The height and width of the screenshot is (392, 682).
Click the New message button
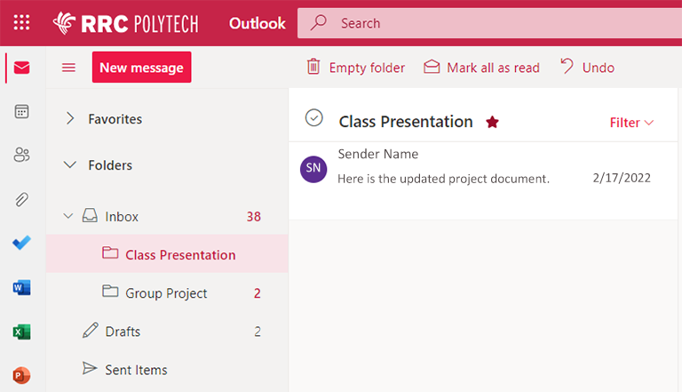(141, 68)
